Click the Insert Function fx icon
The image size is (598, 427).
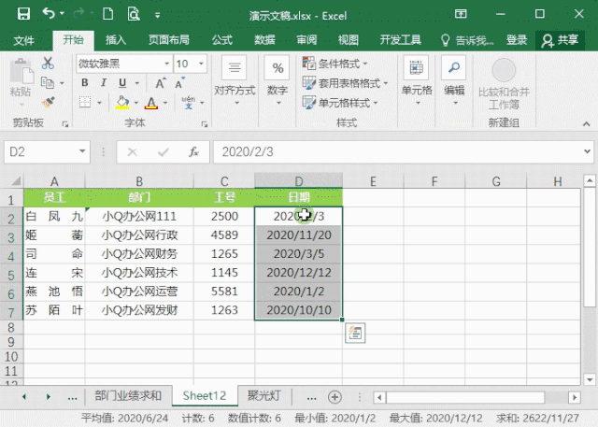tap(193, 152)
